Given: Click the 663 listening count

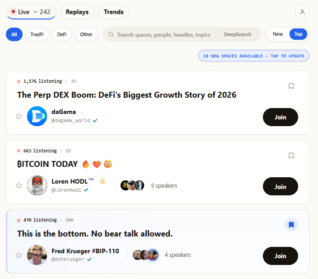Looking at the screenshot, I should click(40, 151).
